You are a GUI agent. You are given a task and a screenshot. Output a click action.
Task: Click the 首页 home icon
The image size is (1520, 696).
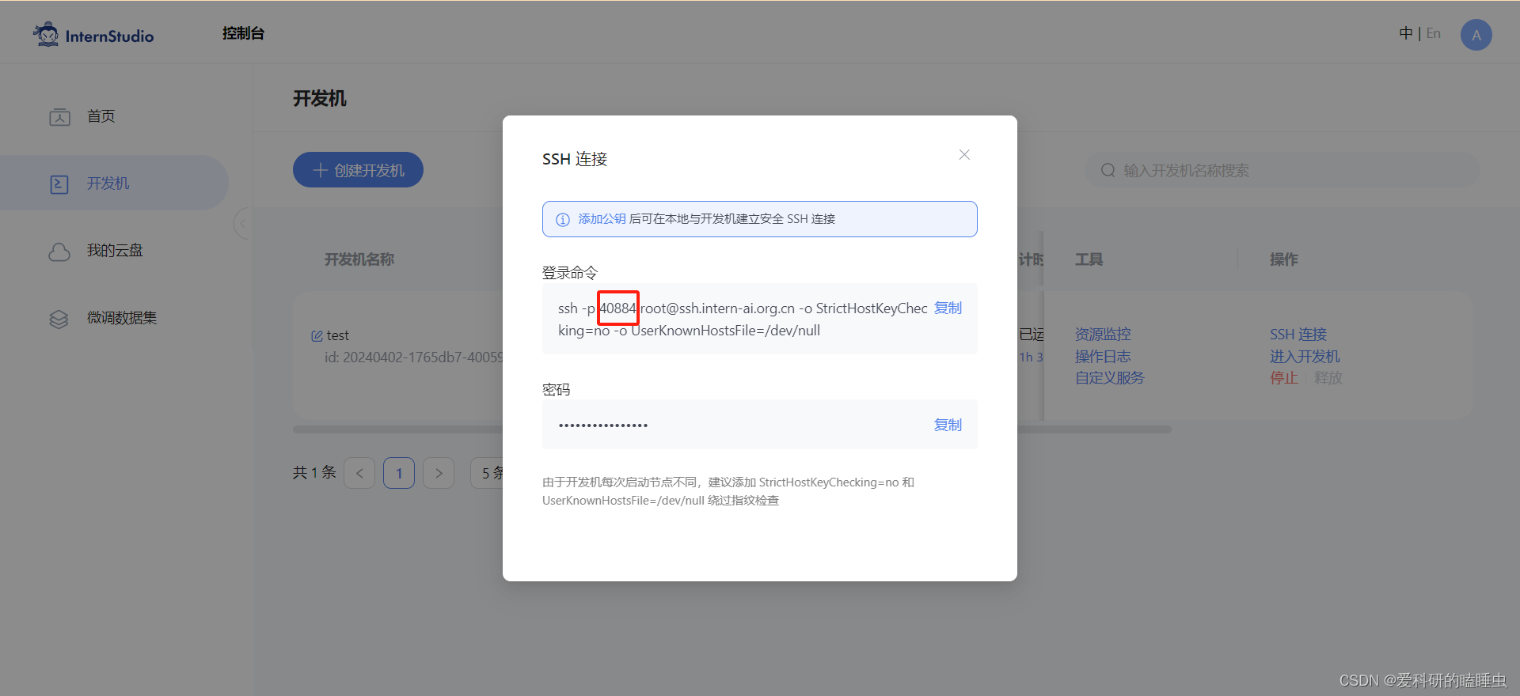(x=59, y=117)
